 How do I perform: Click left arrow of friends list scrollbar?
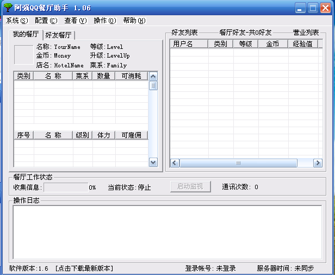pos(175,163)
